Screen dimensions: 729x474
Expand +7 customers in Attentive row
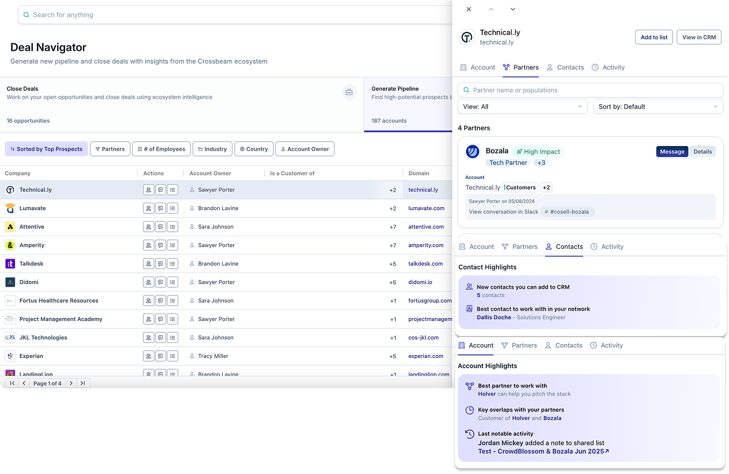point(393,227)
